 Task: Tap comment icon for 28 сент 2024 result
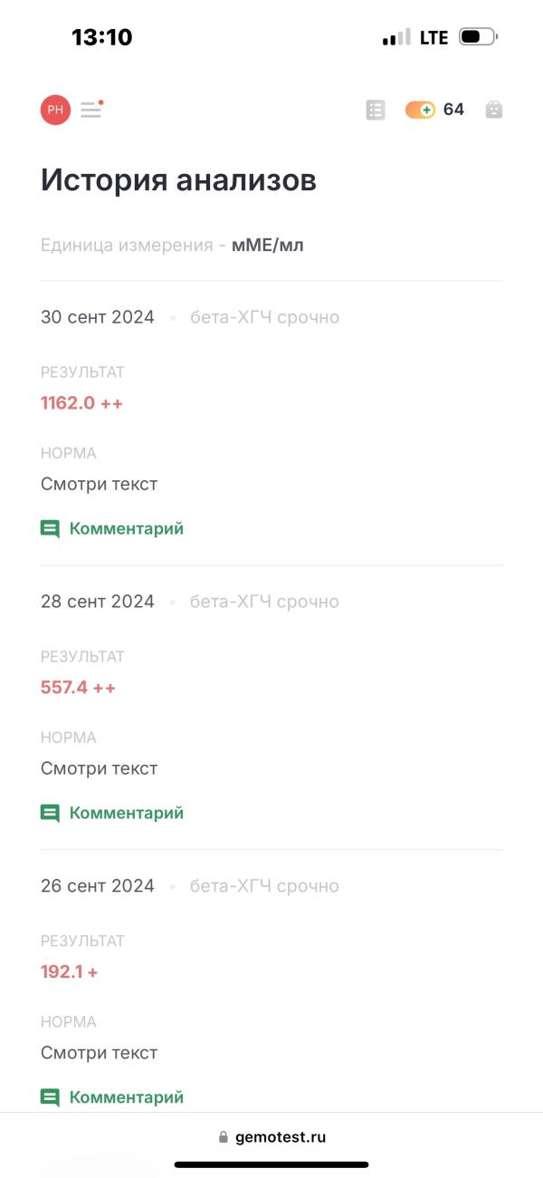(50, 814)
